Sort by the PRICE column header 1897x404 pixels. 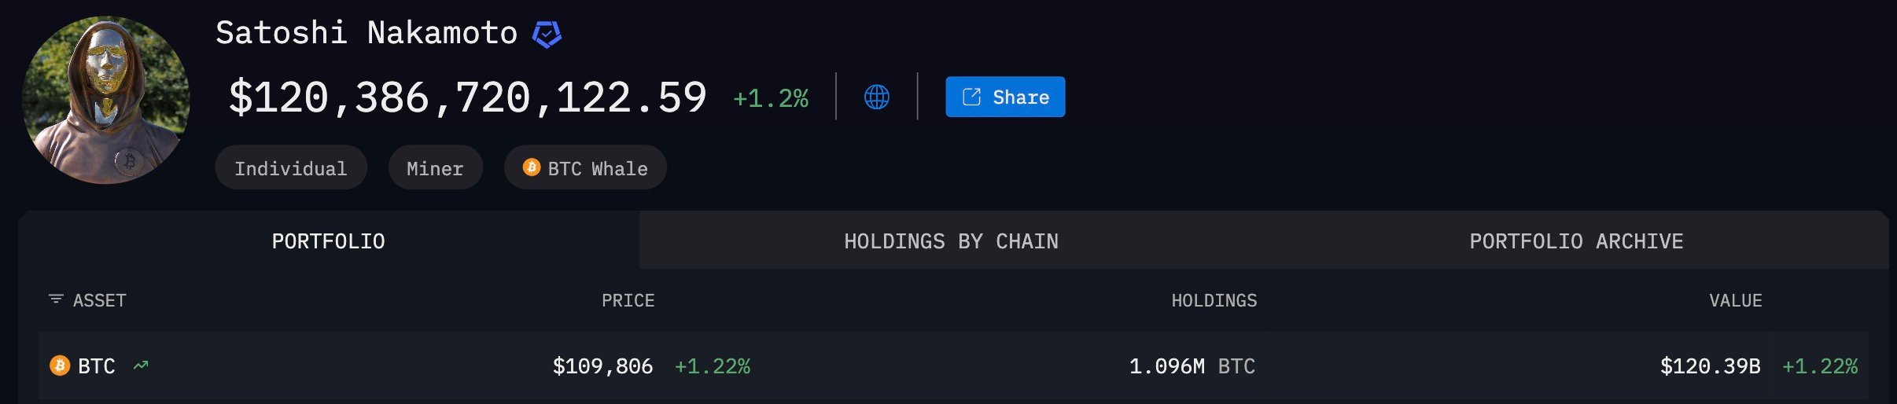[x=628, y=300]
